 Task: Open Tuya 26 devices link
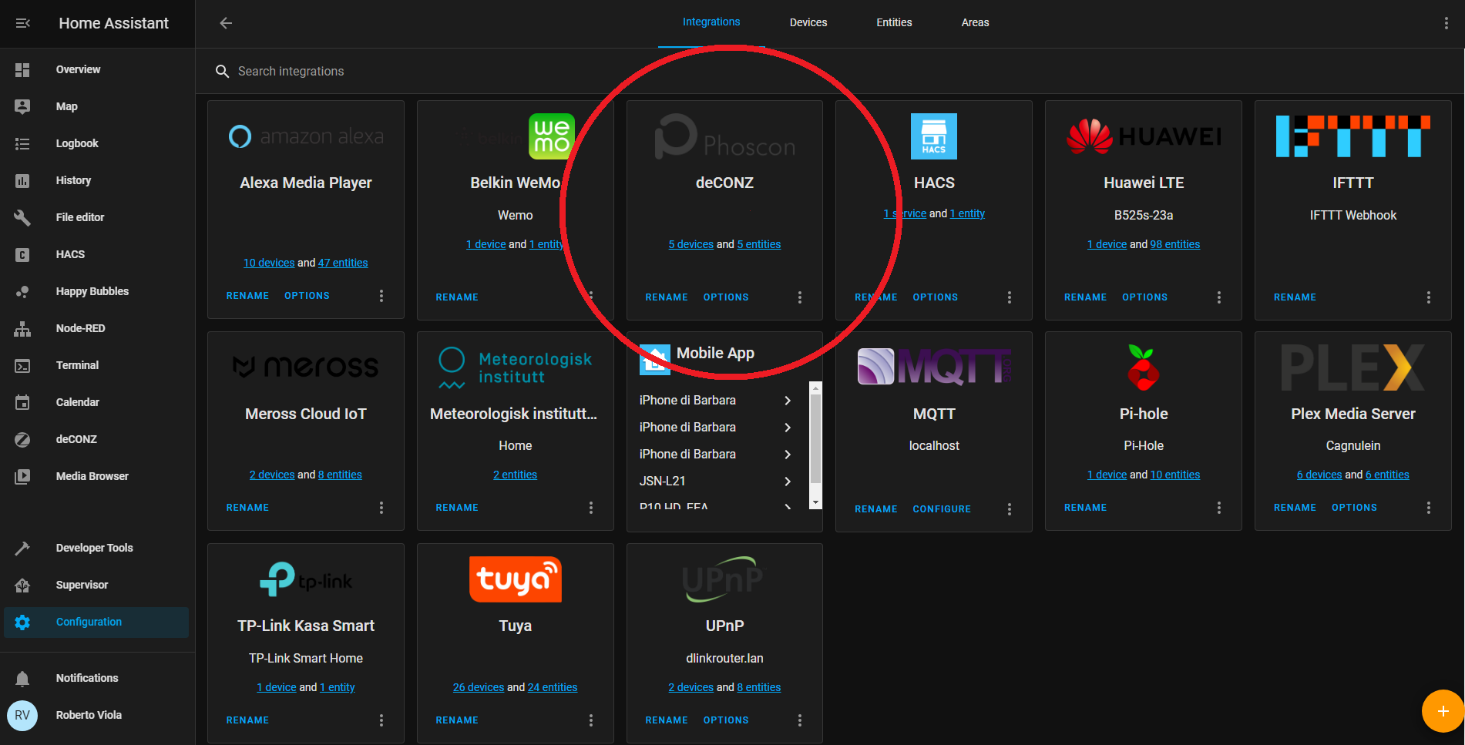click(479, 687)
